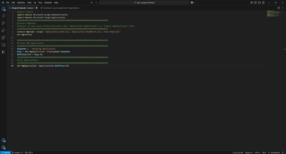Open the editor More Actions menu
The image size is (286, 154).
click(282, 8)
